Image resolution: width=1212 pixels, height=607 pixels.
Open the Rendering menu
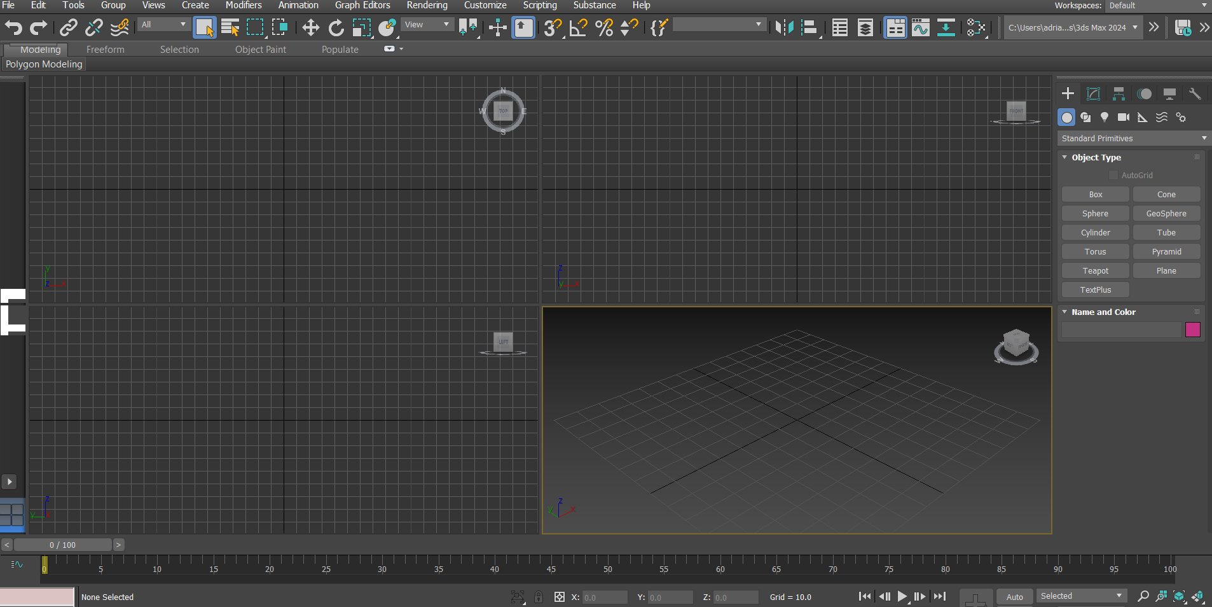tap(427, 5)
